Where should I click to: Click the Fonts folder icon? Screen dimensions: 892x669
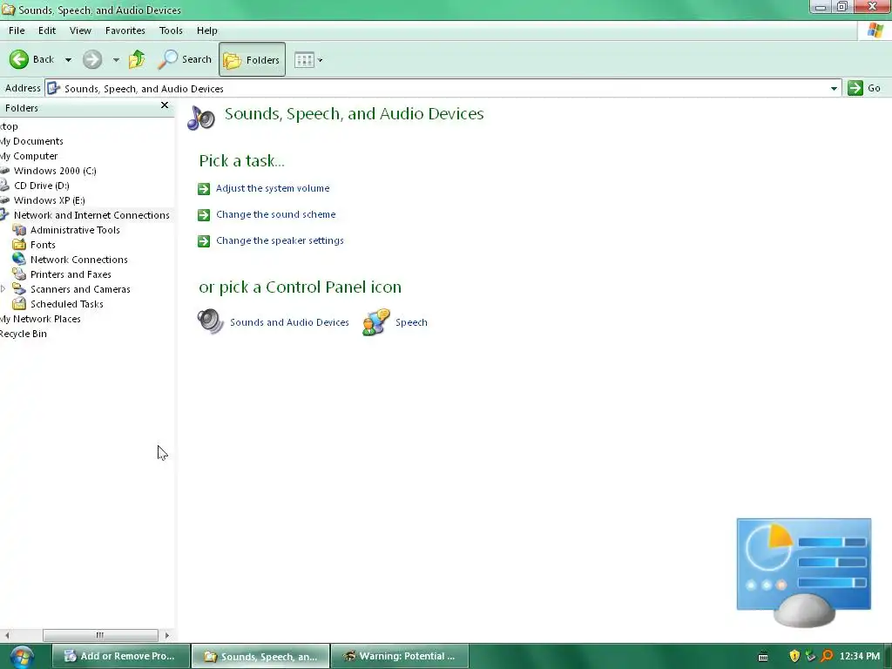(19, 245)
